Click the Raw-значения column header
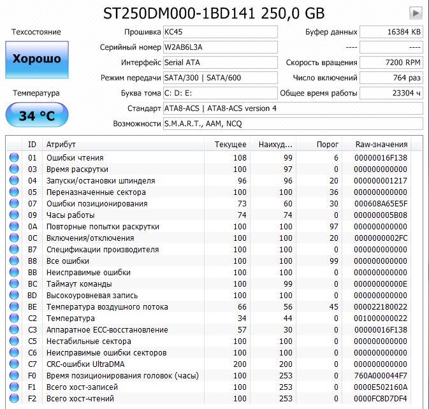Image resolution: width=429 pixels, height=409 pixels. pos(377,144)
